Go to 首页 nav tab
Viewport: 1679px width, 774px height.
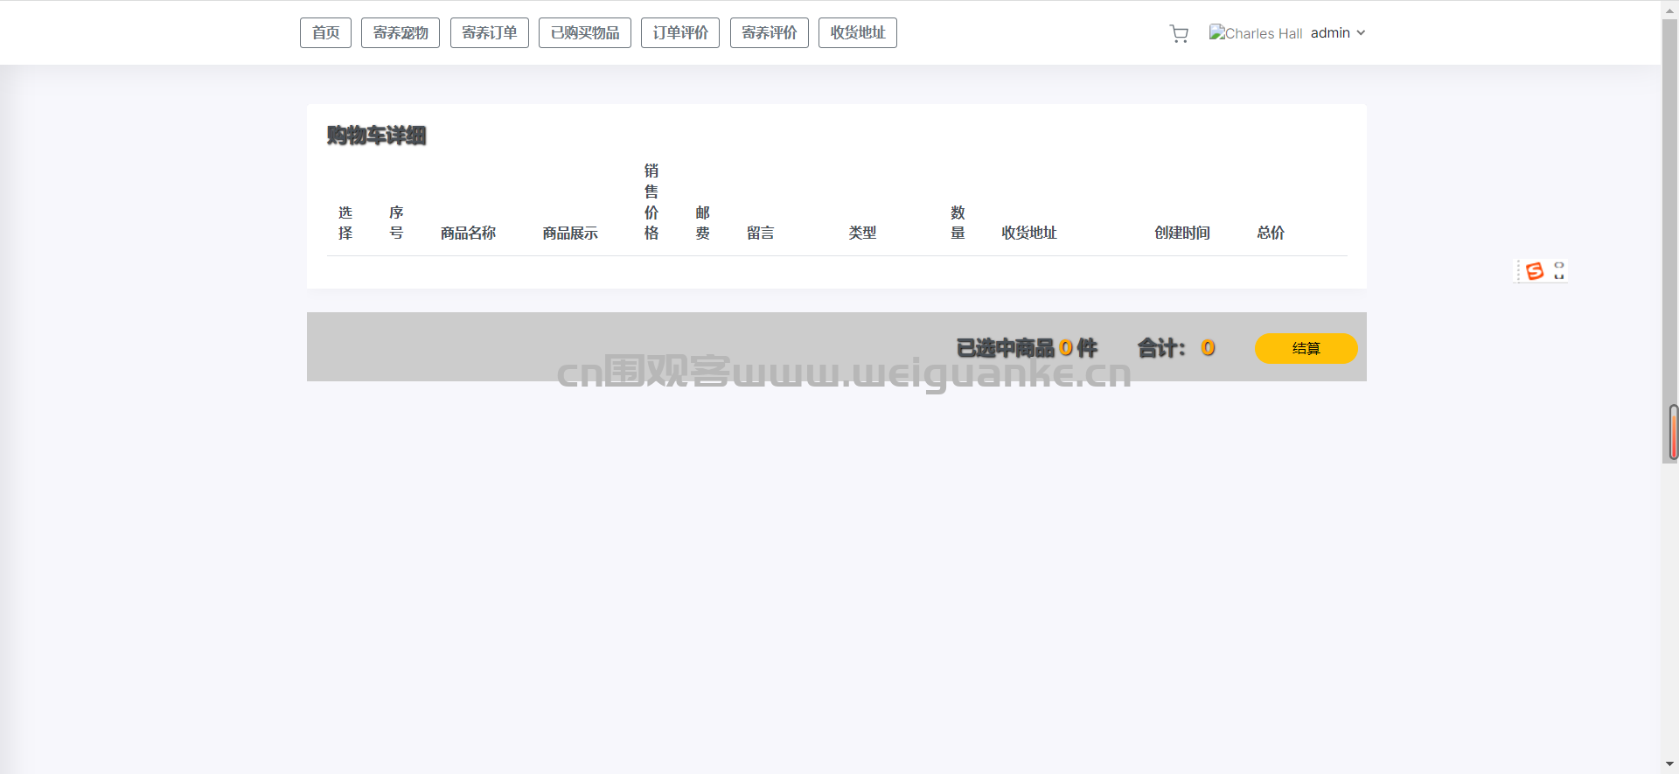(x=325, y=33)
